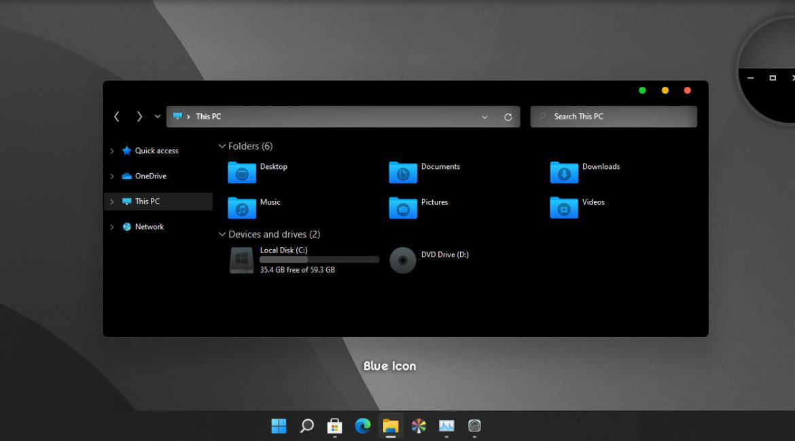Viewport: 795px width, 441px height.
Task: Click the red window control dot
Action: (688, 91)
